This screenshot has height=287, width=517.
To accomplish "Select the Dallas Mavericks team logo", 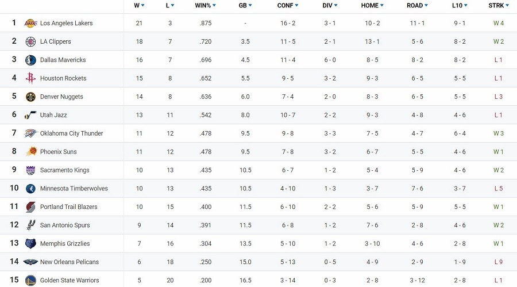I will pyautogui.click(x=30, y=60).
